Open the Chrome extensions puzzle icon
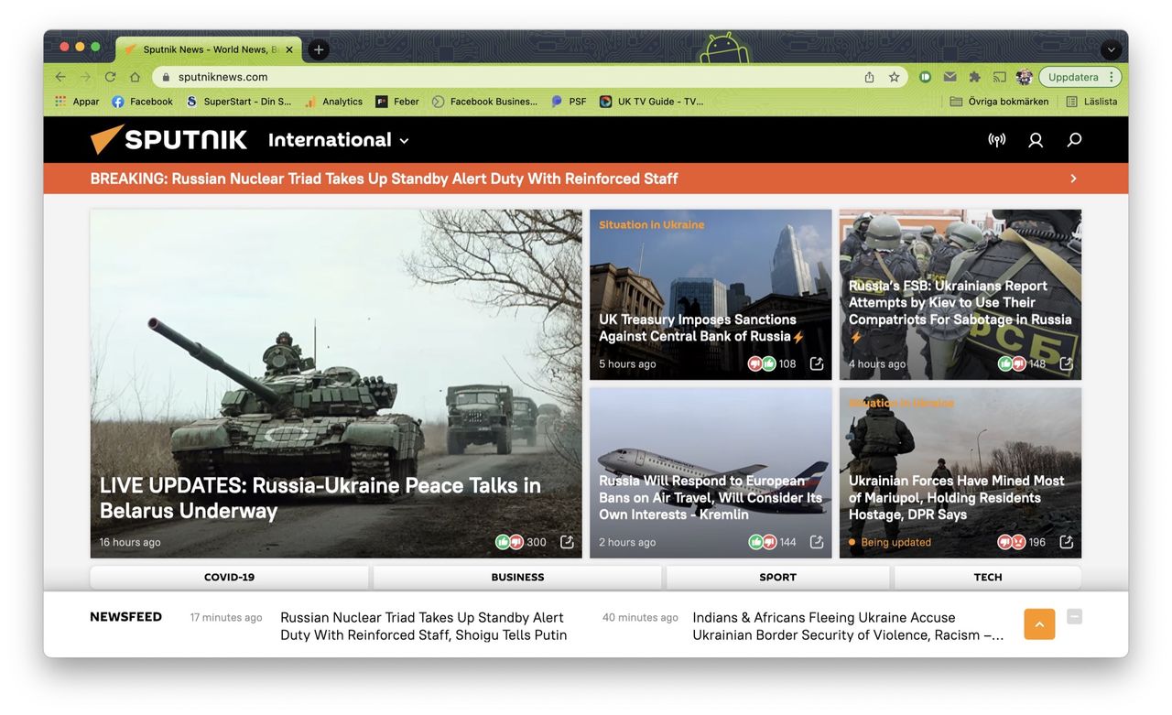 (x=975, y=77)
